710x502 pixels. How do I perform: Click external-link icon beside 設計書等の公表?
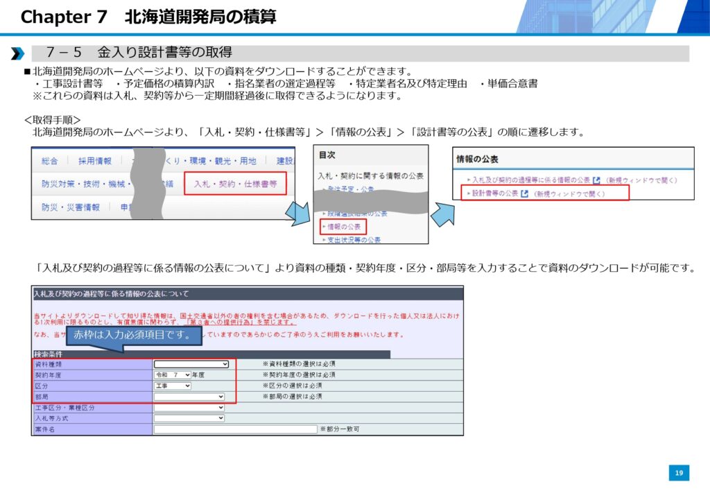coord(525,193)
